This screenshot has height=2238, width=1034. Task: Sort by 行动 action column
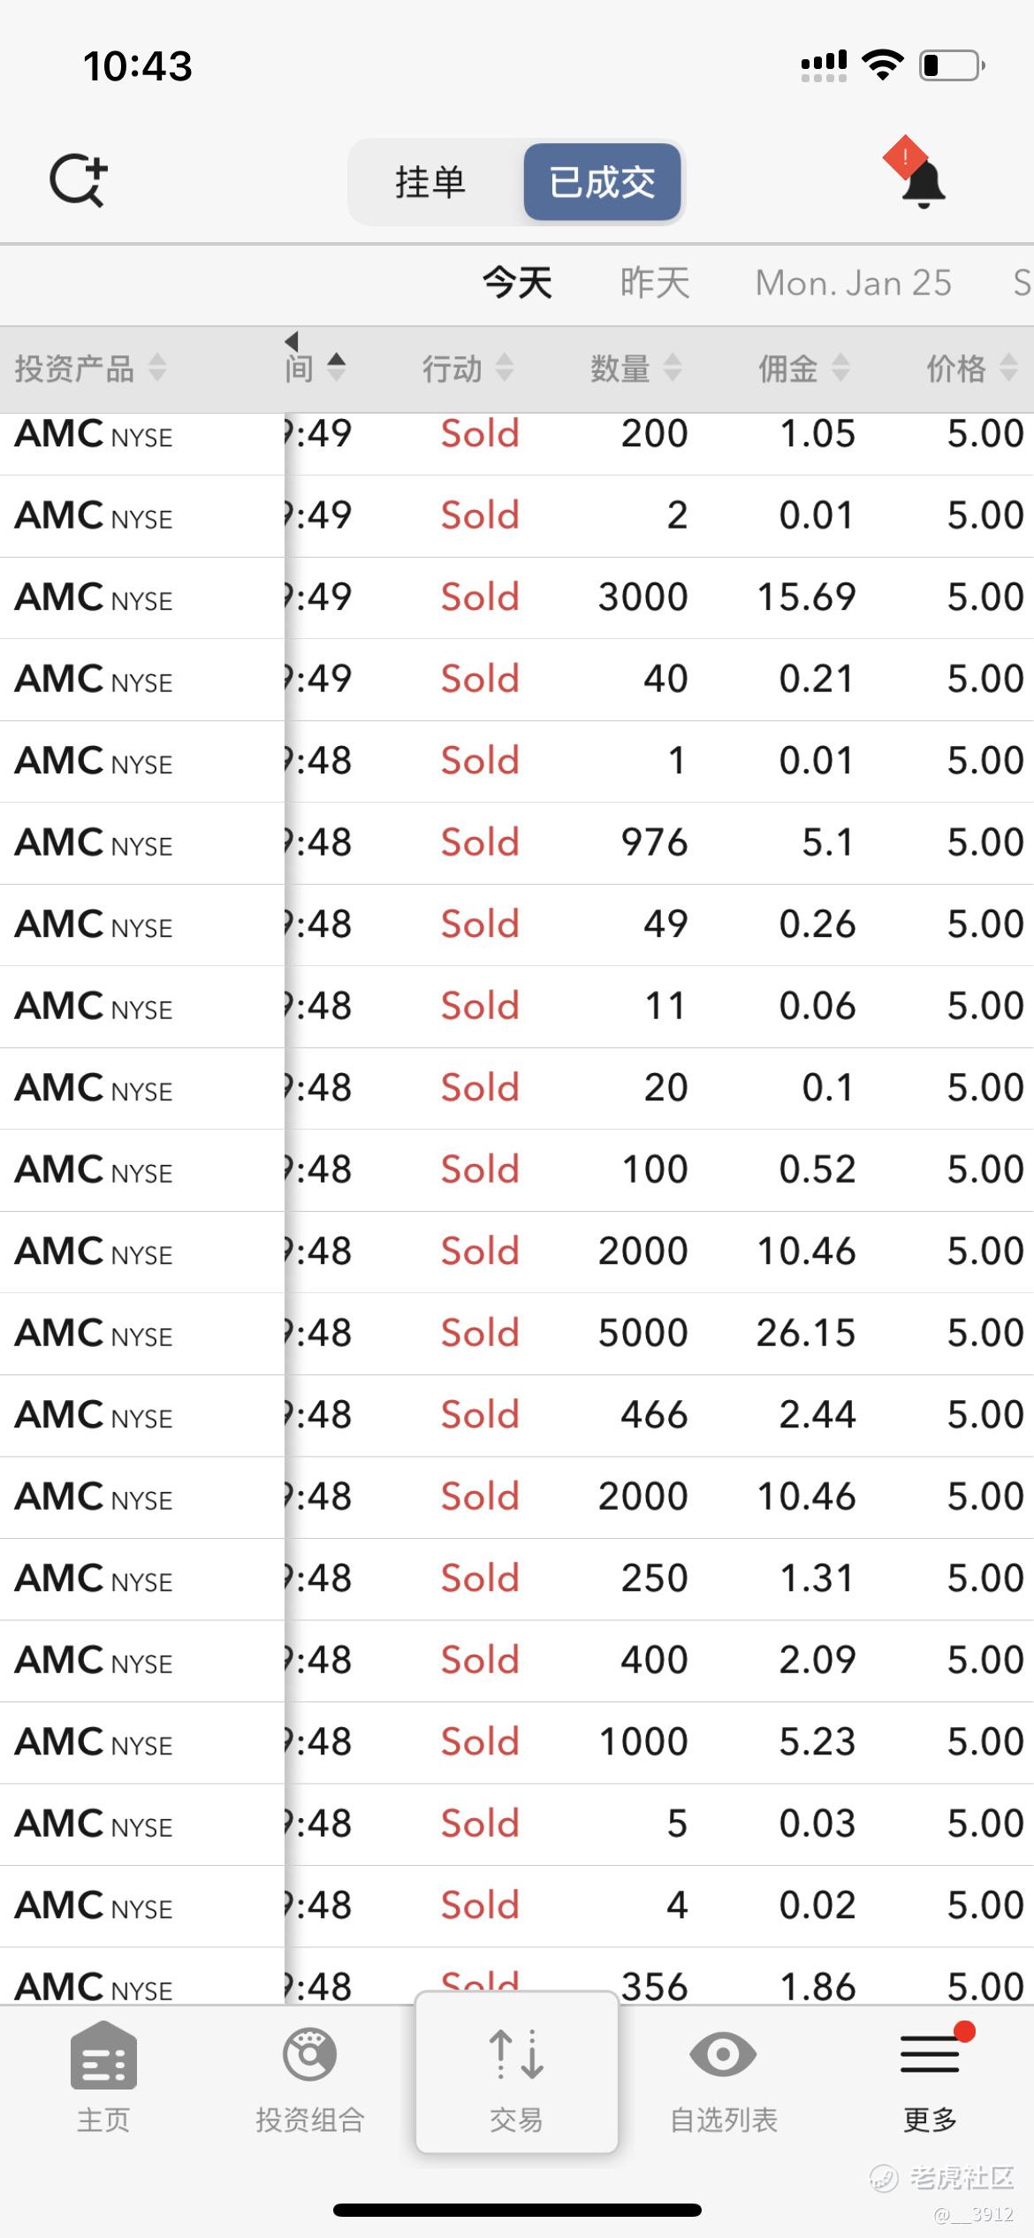pos(468,368)
